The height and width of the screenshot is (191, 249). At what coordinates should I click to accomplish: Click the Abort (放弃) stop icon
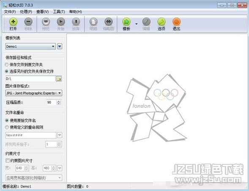(x=76, y=22)
